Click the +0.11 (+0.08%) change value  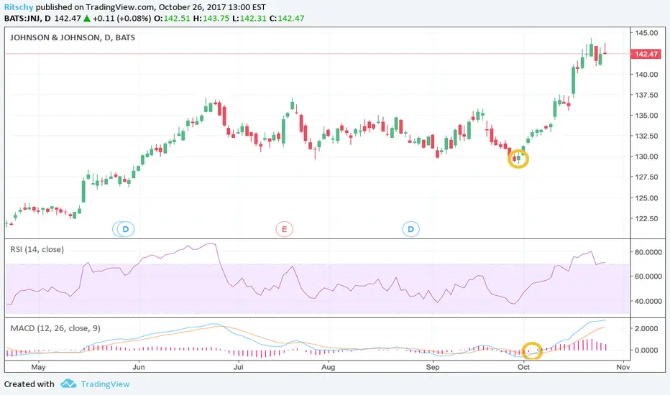click(121, 19)
